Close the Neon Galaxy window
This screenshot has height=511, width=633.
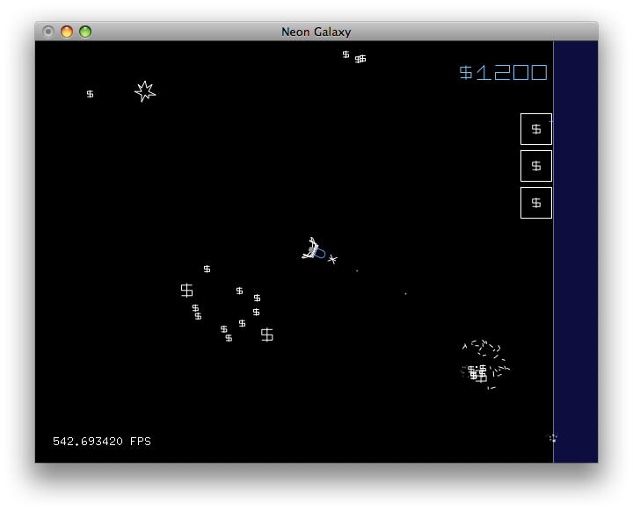(48, 32)
